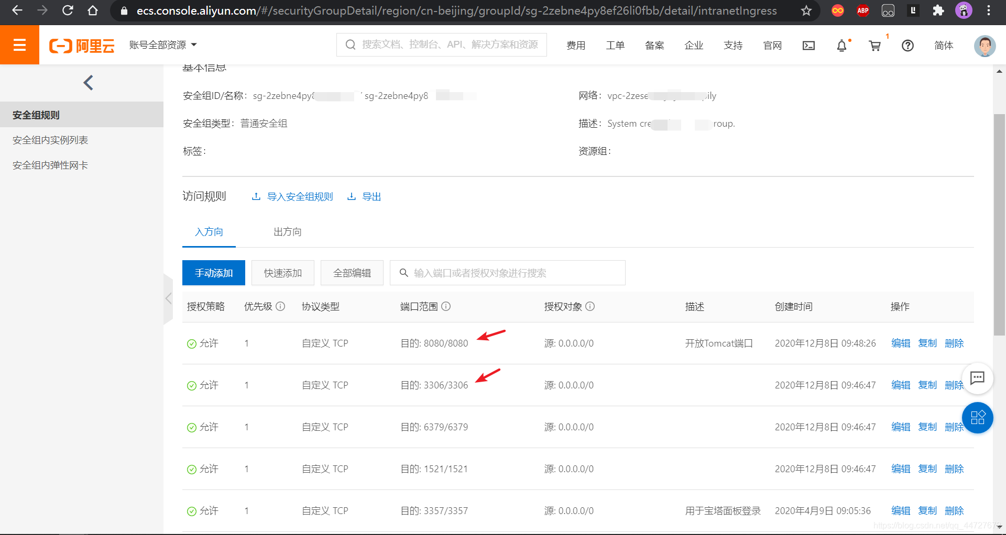Select 工单 in the top navigation
Viewport: 1006px width, 535px height.
[x=615, y=46]
